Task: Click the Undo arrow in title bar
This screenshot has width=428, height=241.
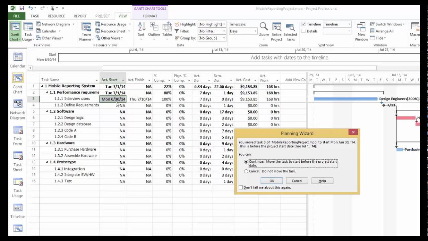Action: (x=31, y=8)
